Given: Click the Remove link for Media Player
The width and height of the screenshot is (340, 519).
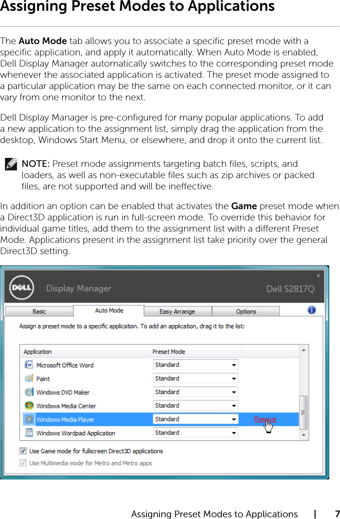Looking at the screenshot, I should tap(265, 419).
